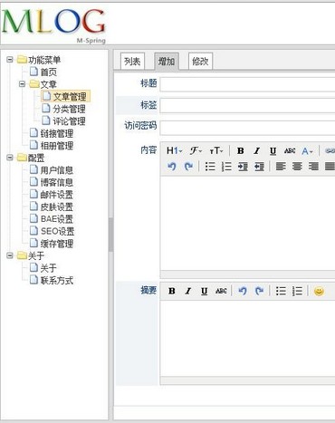Screen dimensions: 335x423
Task: Switch to the 列表 tab
Action: tap(132, 62)
